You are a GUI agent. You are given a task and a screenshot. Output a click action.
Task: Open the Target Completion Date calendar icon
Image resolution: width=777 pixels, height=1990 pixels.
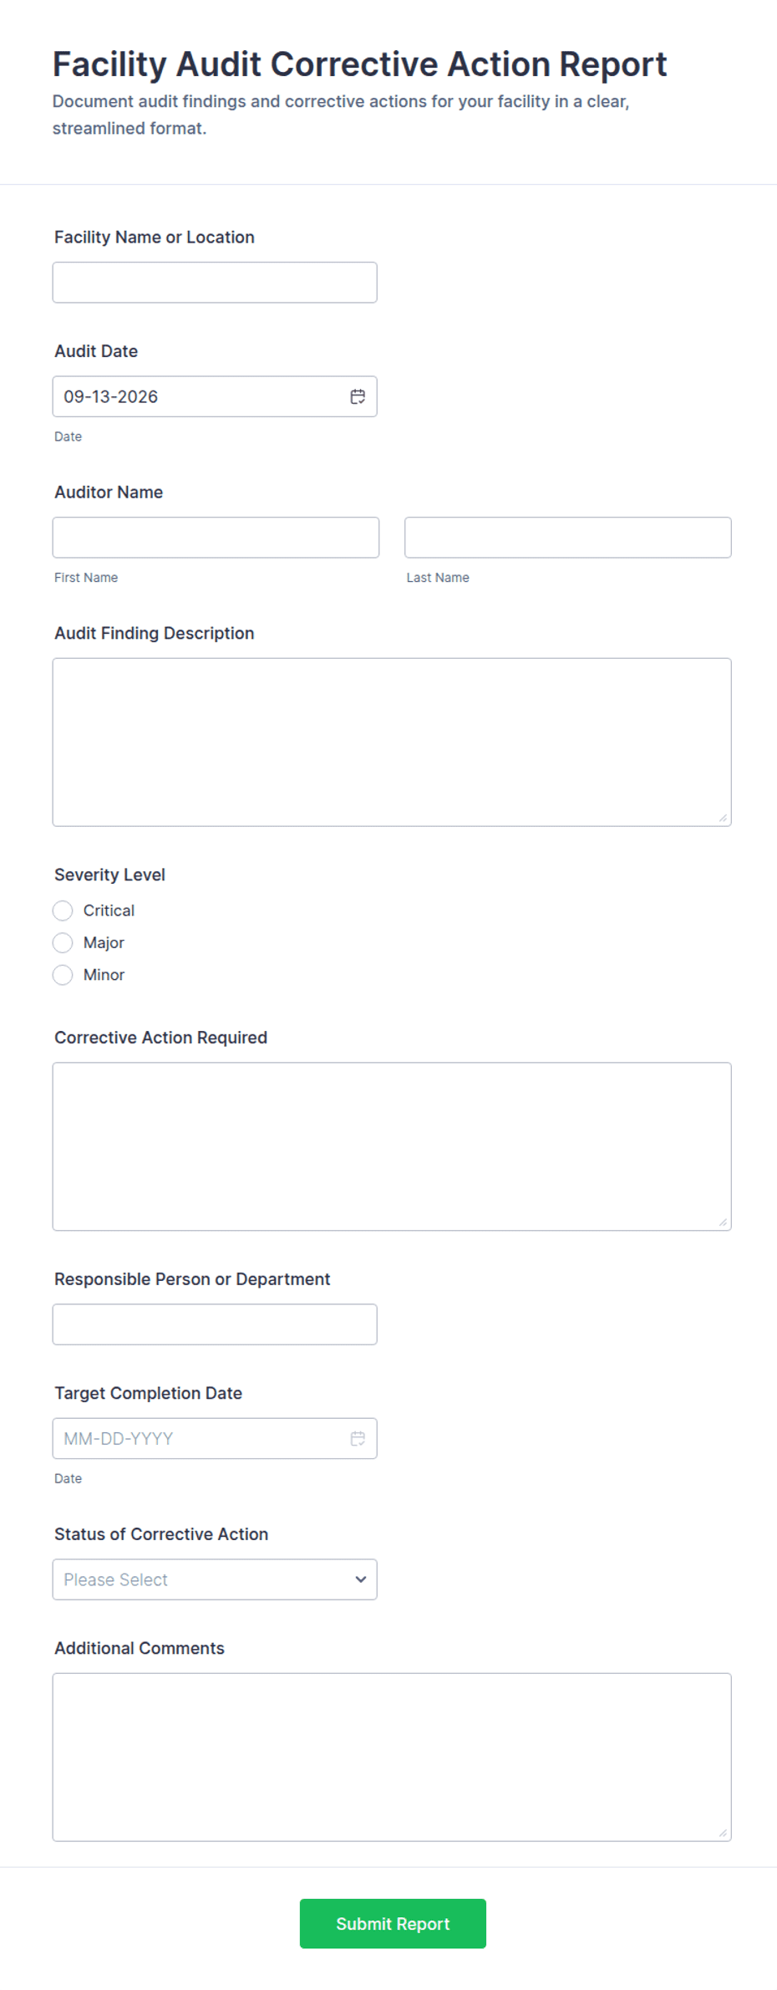tap(358, 1438)
